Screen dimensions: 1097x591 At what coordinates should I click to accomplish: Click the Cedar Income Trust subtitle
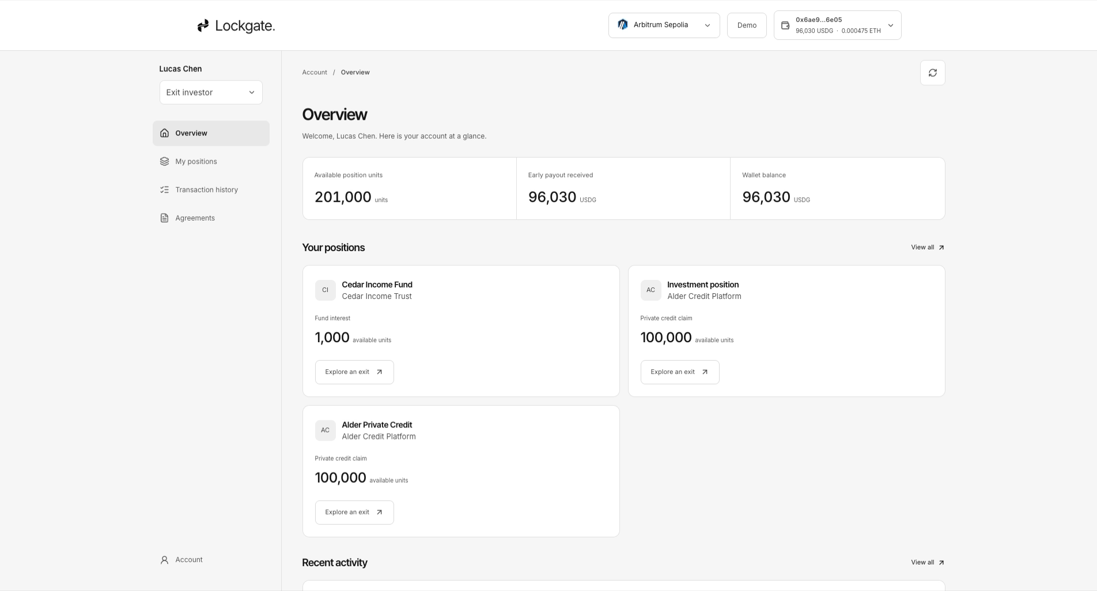pos(377,297)
